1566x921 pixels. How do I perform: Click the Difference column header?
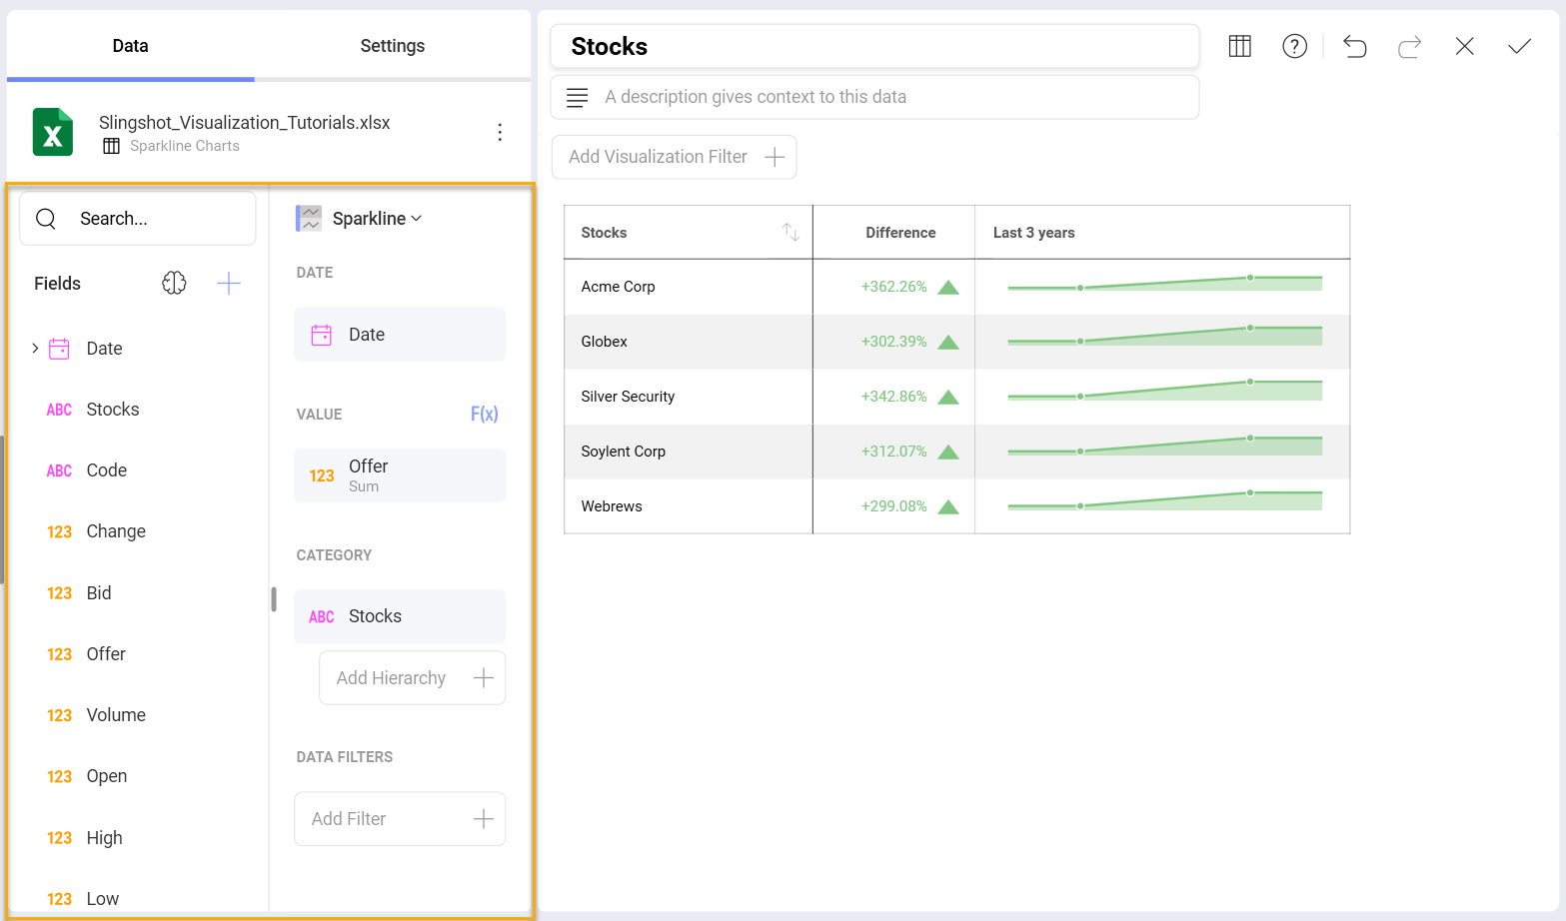[900, 233]
